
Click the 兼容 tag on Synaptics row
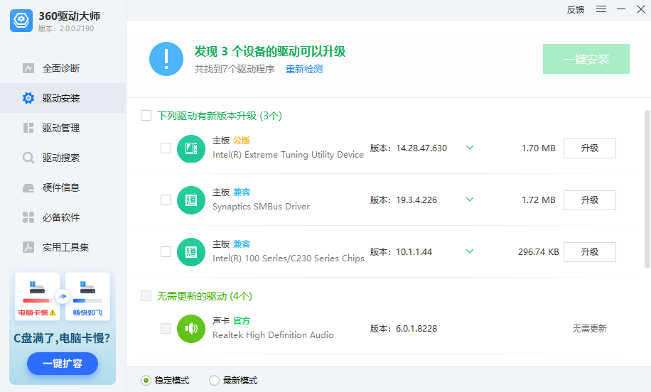pos(242,192)
